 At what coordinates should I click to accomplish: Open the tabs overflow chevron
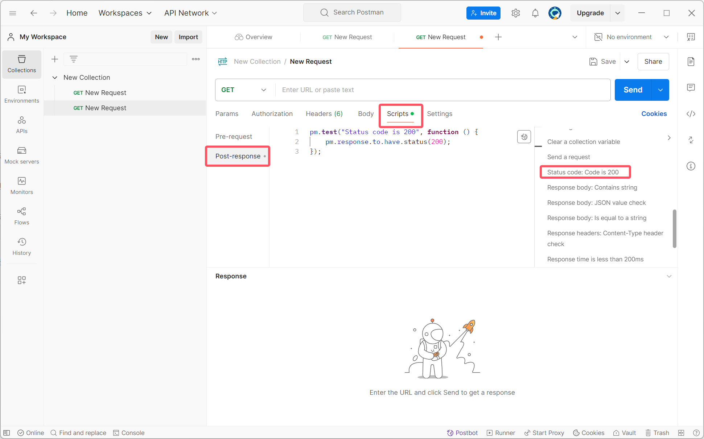click(575, 37)
